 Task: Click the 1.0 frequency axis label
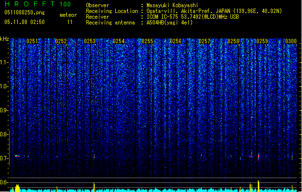tap(4, 86)
